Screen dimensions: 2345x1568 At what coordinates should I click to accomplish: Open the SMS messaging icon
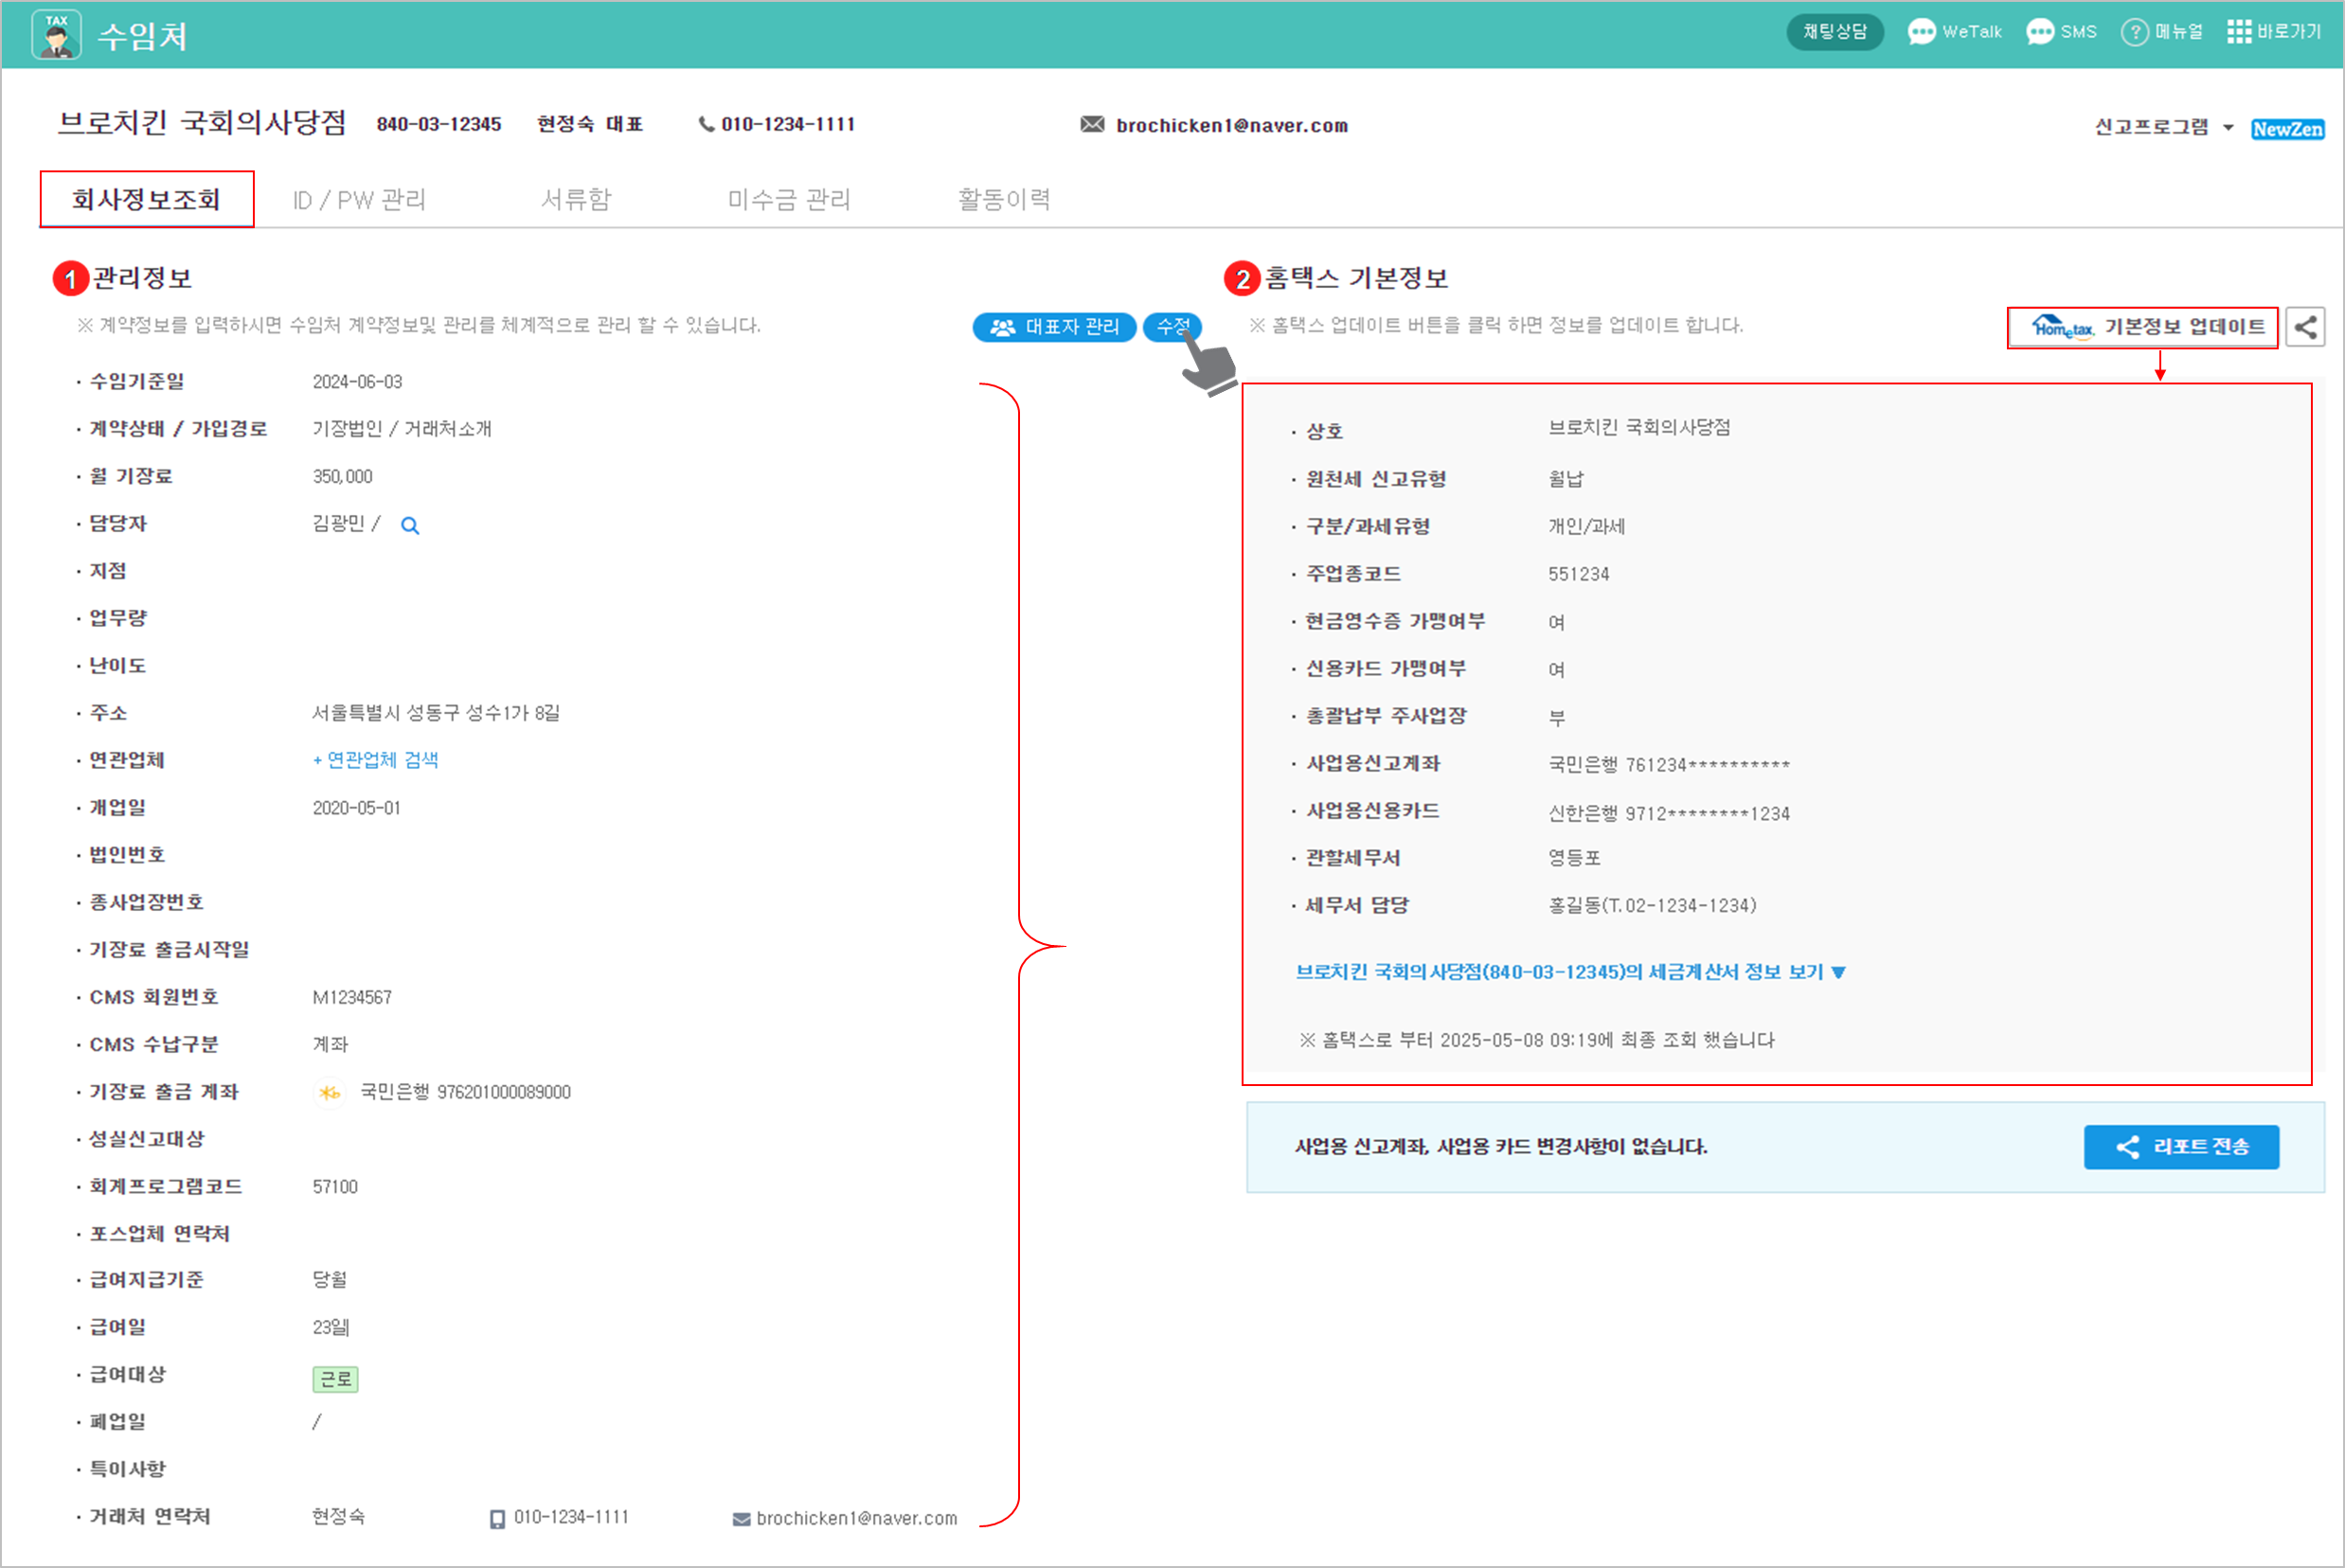(2039, 32)
